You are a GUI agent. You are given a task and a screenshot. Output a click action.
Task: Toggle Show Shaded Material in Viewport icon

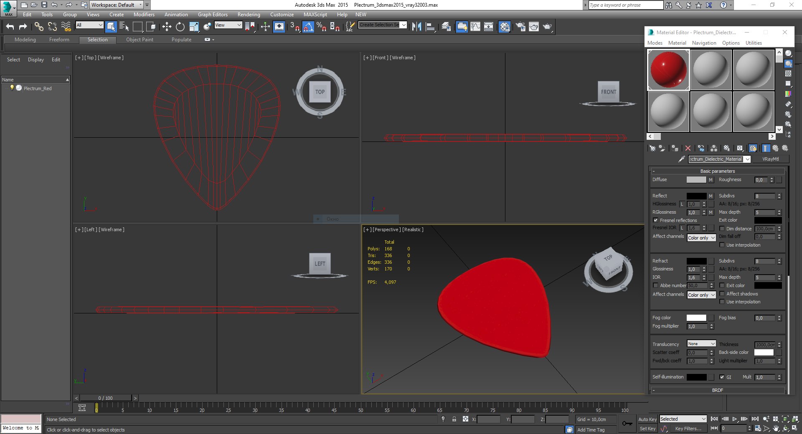(753, 148)
